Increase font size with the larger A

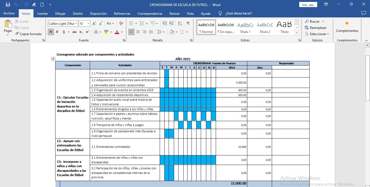point(94,24)
